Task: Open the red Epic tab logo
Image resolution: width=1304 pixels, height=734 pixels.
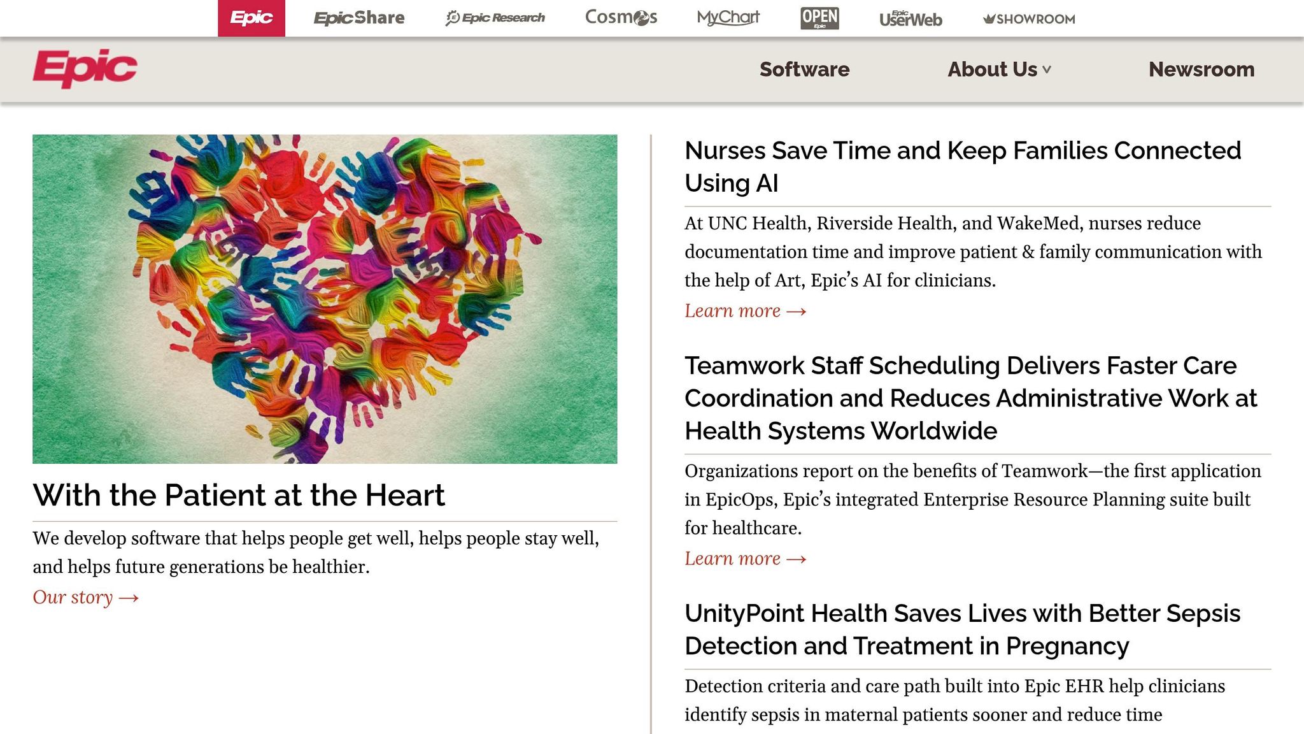Action: [x=252, y=18]
